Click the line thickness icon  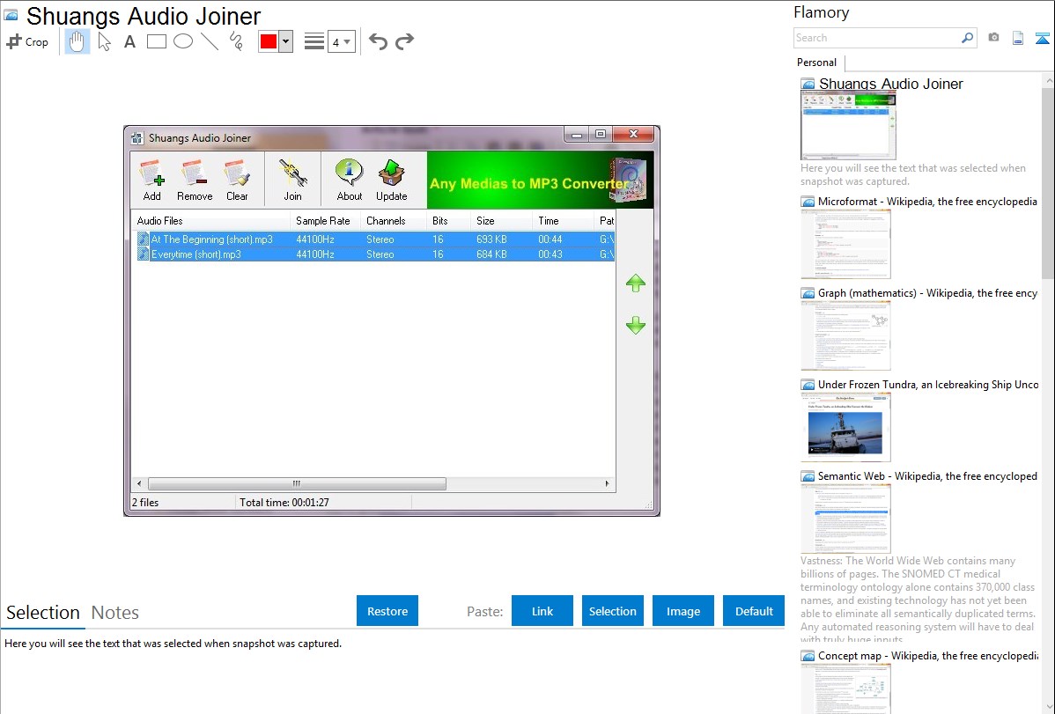coord(314,41)
